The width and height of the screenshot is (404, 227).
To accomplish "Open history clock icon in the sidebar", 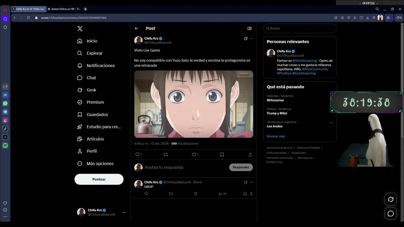I will (5, 210).
